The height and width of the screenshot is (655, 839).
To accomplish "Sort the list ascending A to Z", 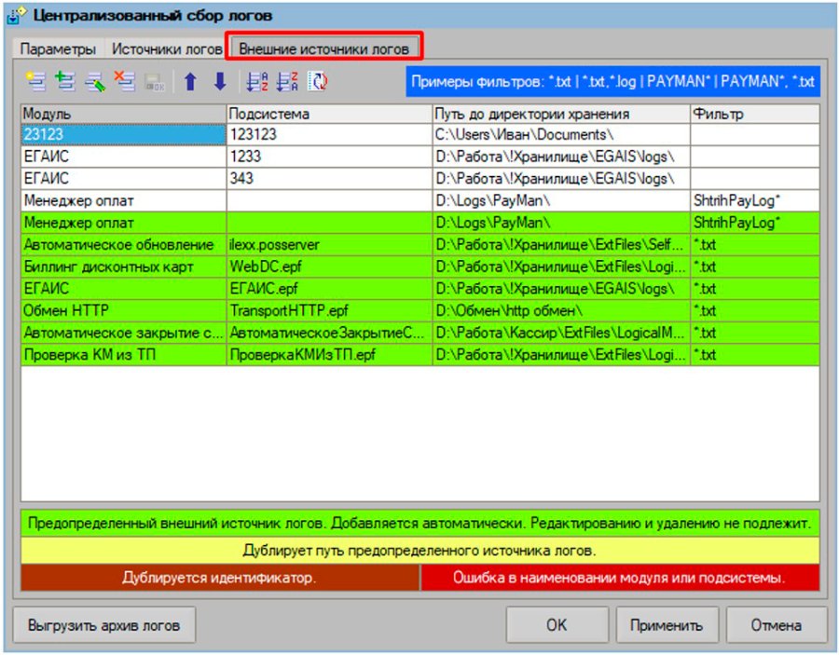I will (x=257, y=82).
